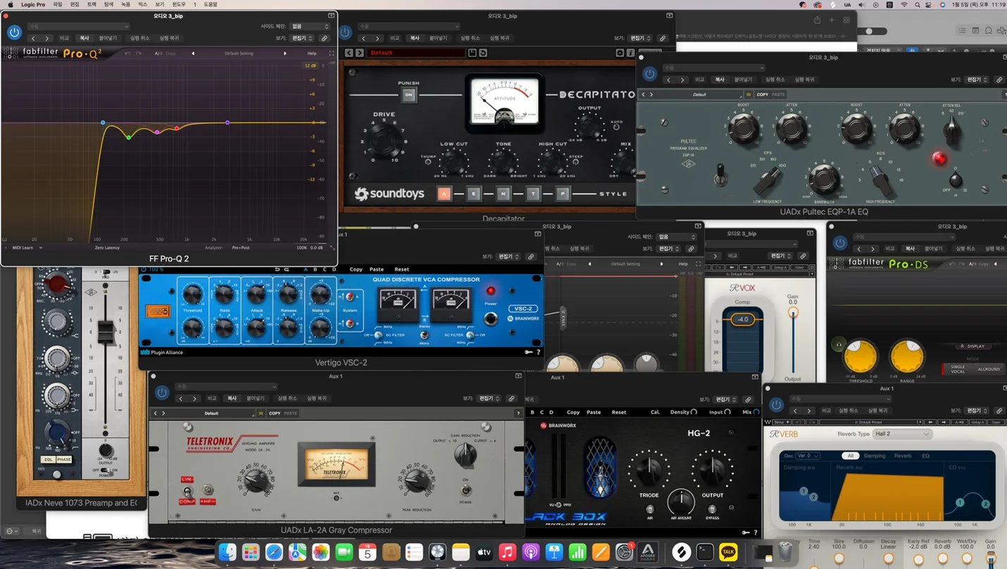Open the 트랙 menu in the menu bar
The height and width of the screenshot is (569, 1007).
pyautogui.click(x=92, y=4)
